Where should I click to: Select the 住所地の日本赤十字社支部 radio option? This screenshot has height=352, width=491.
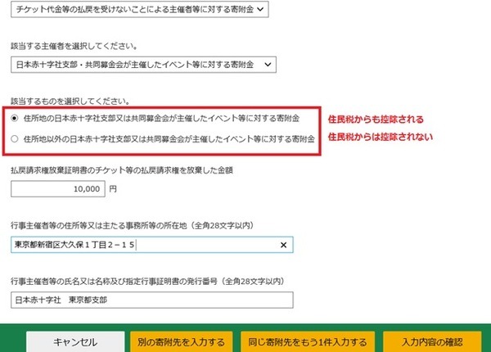tap(15, 118)
